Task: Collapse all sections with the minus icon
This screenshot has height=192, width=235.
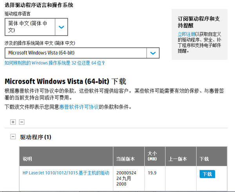Action: point(22,122)
